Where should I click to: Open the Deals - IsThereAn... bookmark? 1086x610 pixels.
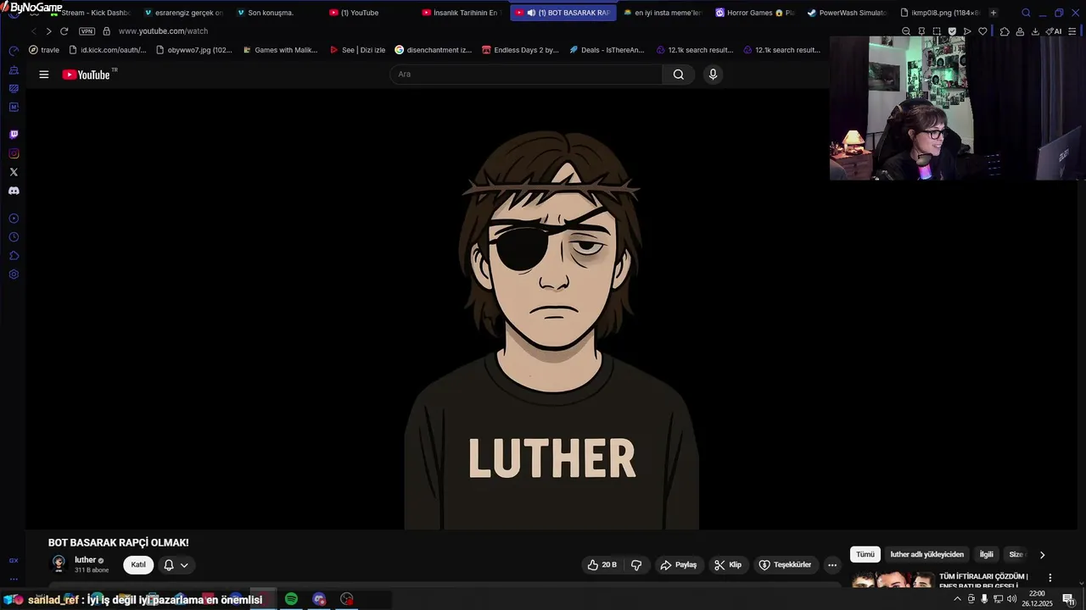click(x=607, y=50)
